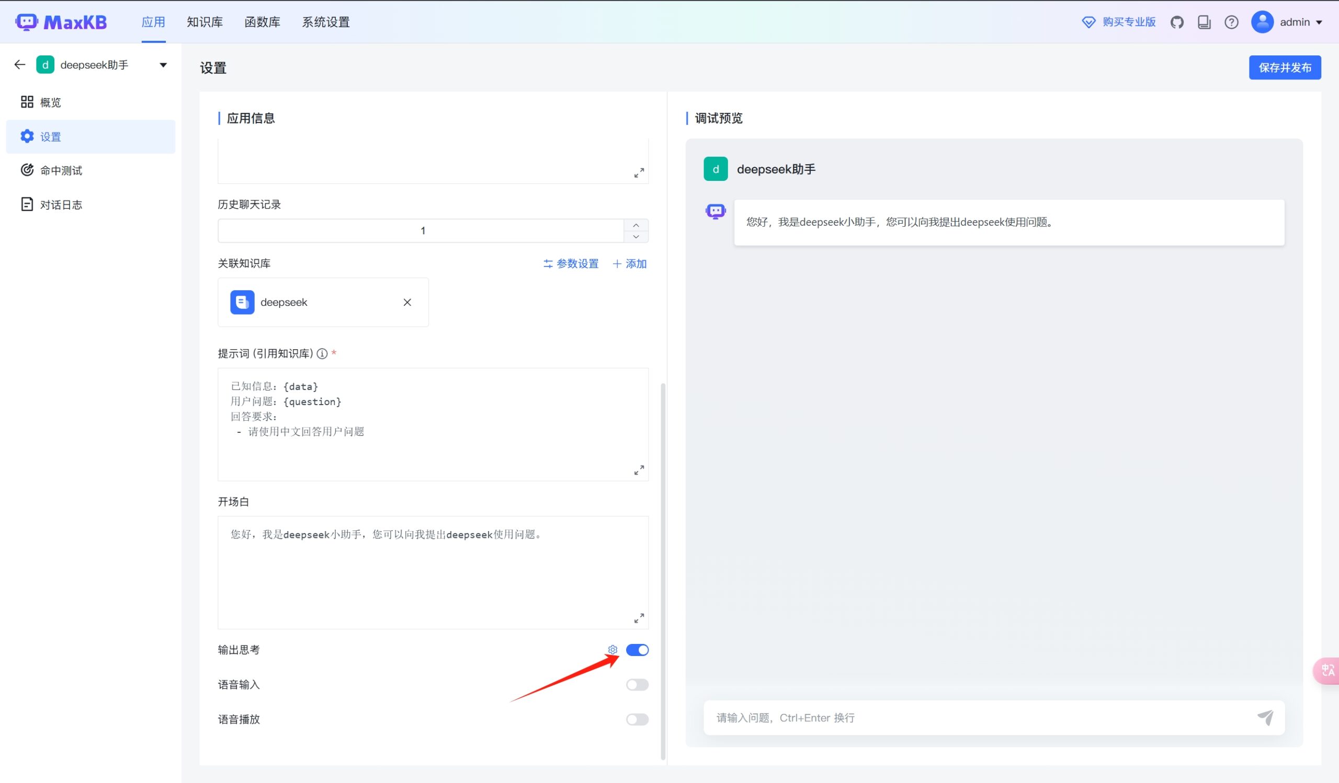Click the greeting message bubble in preview
This screenshot has height=783, width=1339.
click(x=1009, y=223)
